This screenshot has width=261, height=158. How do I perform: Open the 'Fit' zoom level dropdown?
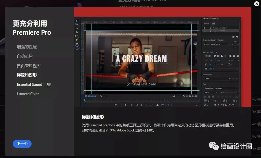104,96
